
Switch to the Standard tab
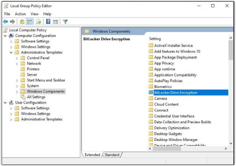pos(112,155)
